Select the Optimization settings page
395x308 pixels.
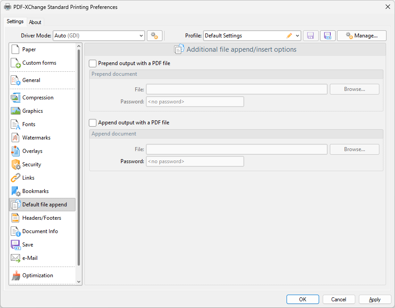coord(42,275)
